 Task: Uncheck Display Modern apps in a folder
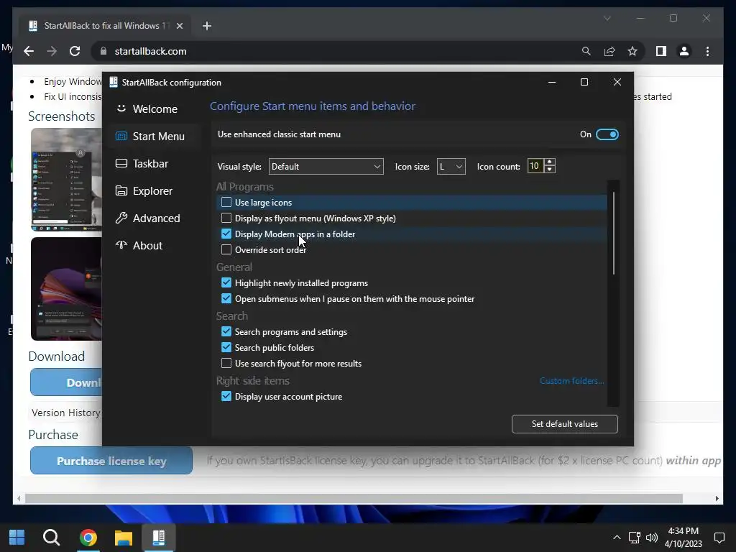pyautogui.click(x=226, y=234)
